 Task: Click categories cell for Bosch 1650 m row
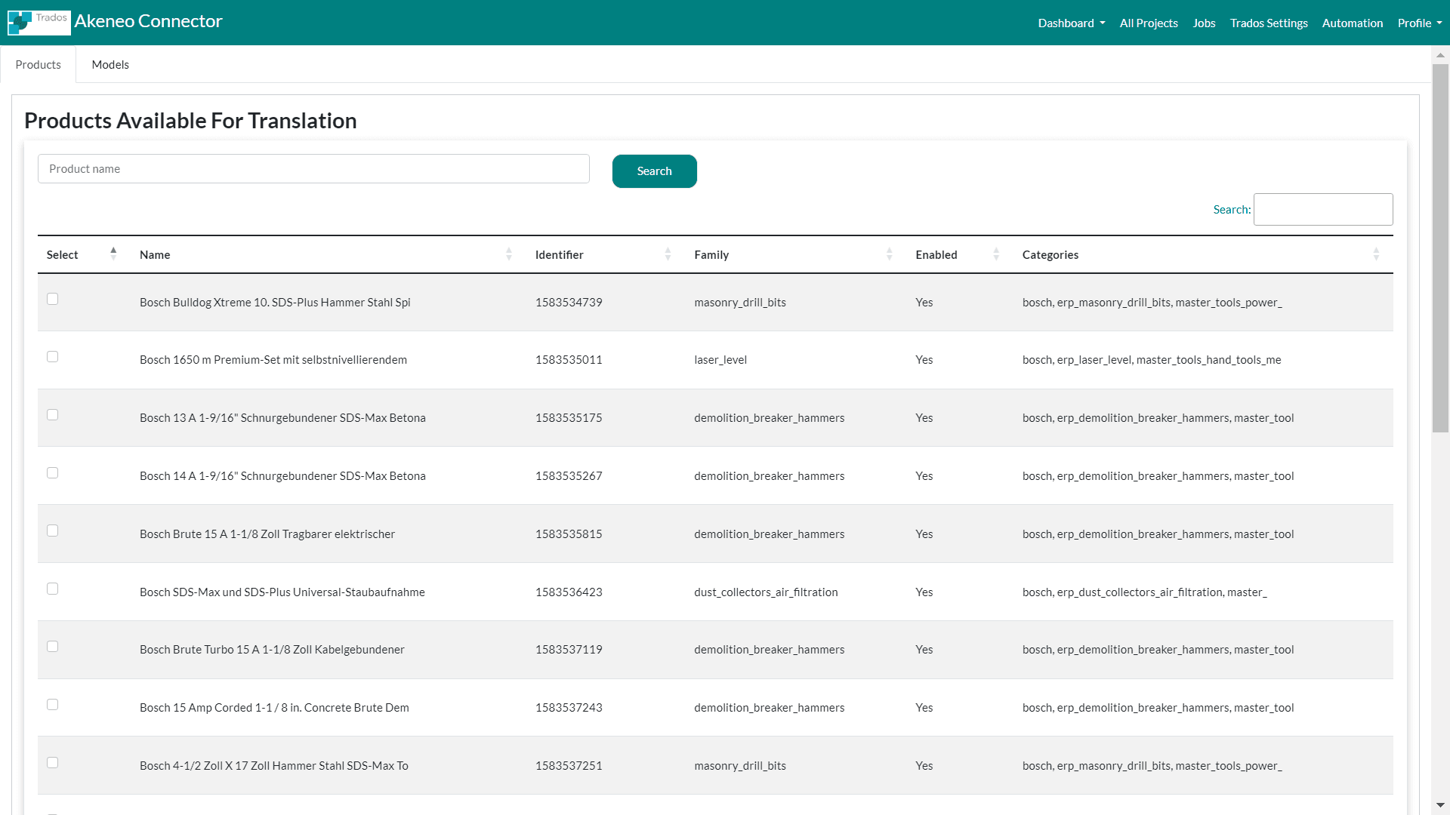1152,360
